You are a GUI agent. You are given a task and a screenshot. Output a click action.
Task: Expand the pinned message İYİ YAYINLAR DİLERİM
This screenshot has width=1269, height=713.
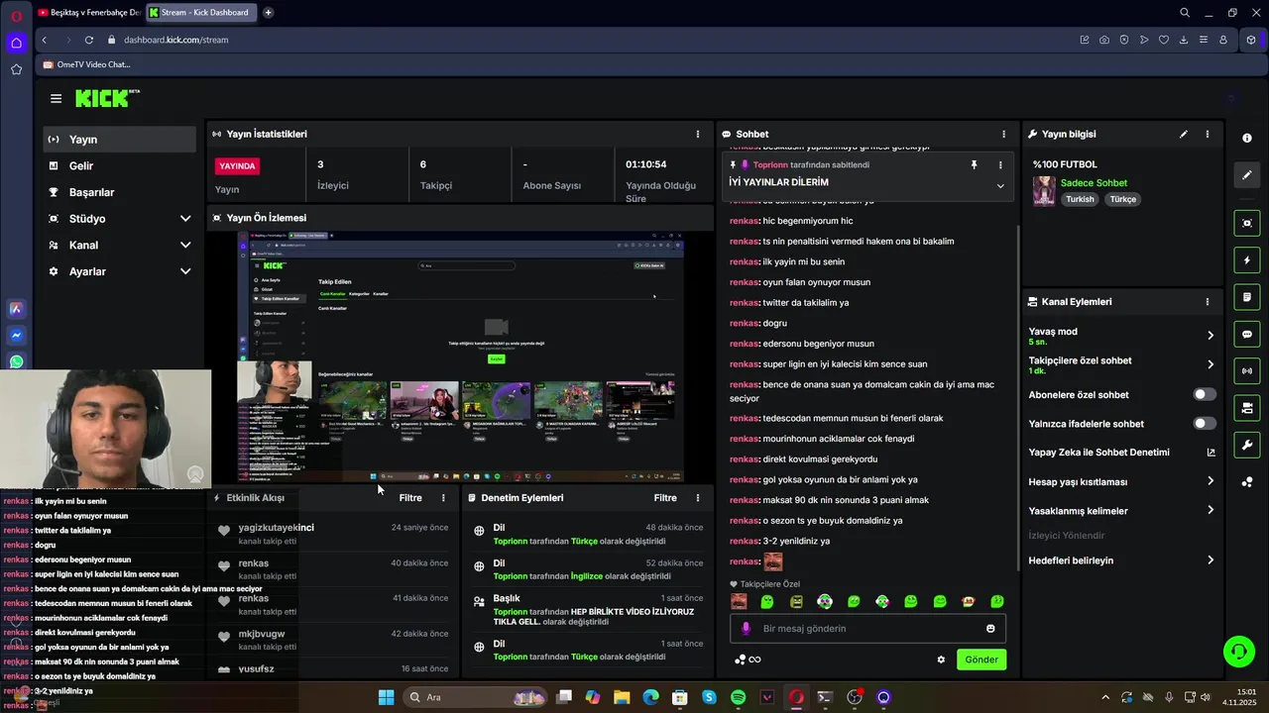coord(999,186)
